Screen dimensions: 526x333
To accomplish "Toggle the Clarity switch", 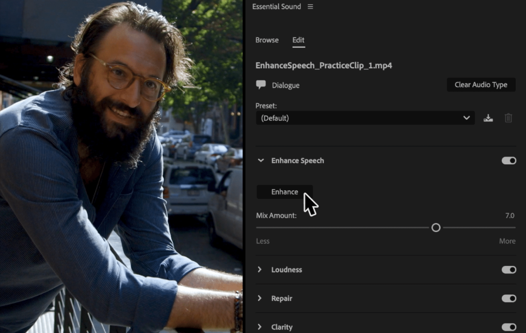I will pyautogui.click(x=509, y=327).
